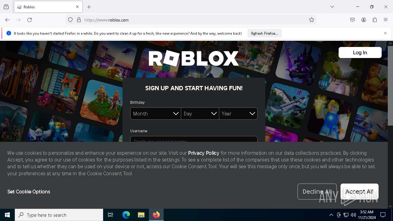
Task: Open a new tab with the plus icon
Action: coord(89,7)
